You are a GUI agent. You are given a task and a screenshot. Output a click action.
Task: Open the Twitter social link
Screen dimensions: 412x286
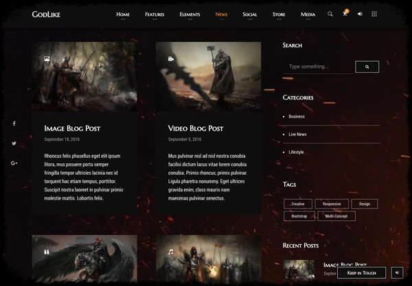pos(14,143)
